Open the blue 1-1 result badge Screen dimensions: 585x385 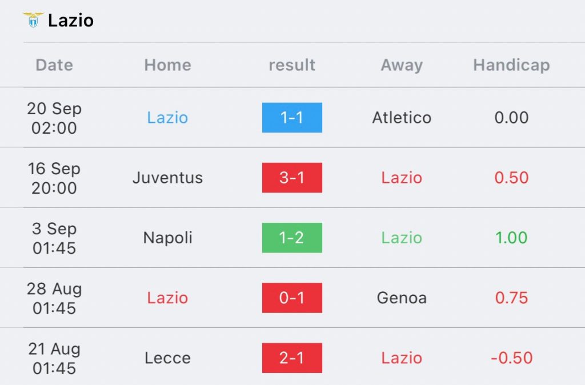292,118
